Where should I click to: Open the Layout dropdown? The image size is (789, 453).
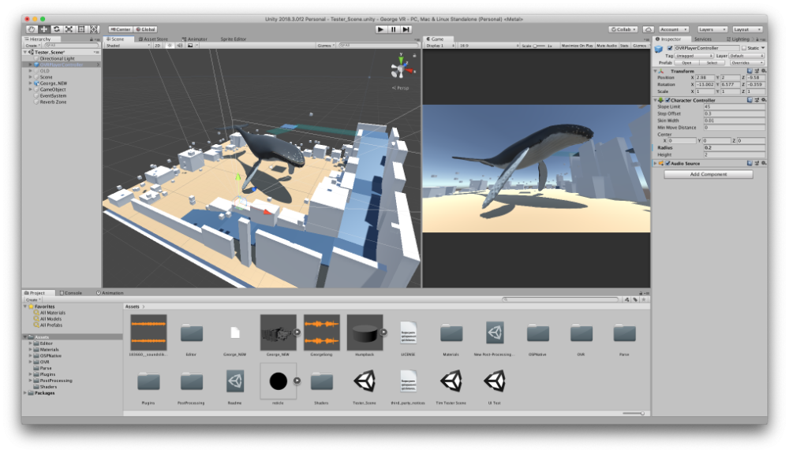tap(747, 29)
